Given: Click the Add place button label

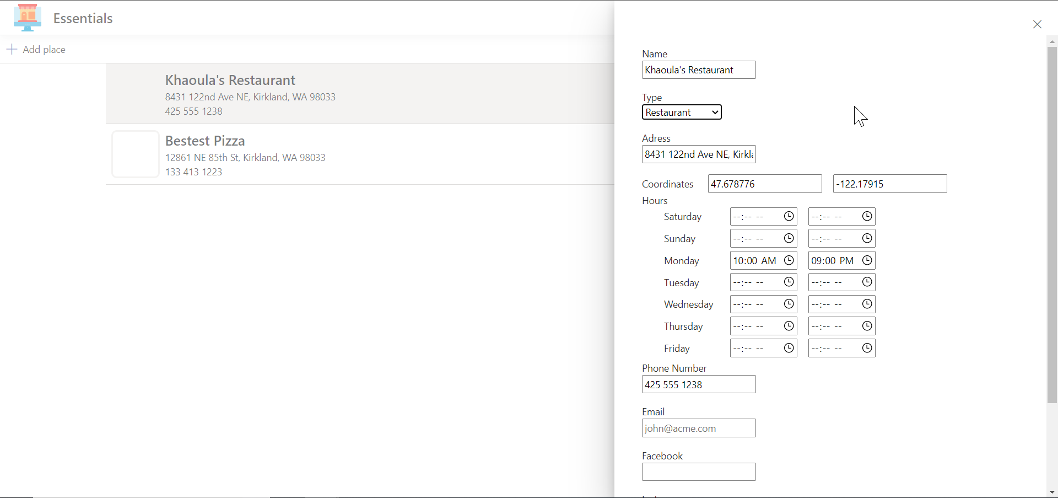Looking at the screenshot, I should pyautogui.click(x=44, y=50).
